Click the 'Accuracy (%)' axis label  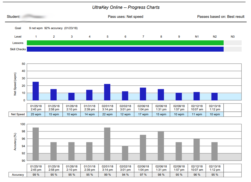click(15, 142)
